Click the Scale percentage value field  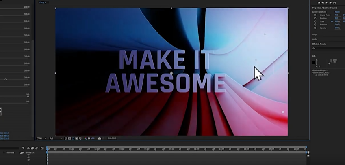(x=337, y=21)
